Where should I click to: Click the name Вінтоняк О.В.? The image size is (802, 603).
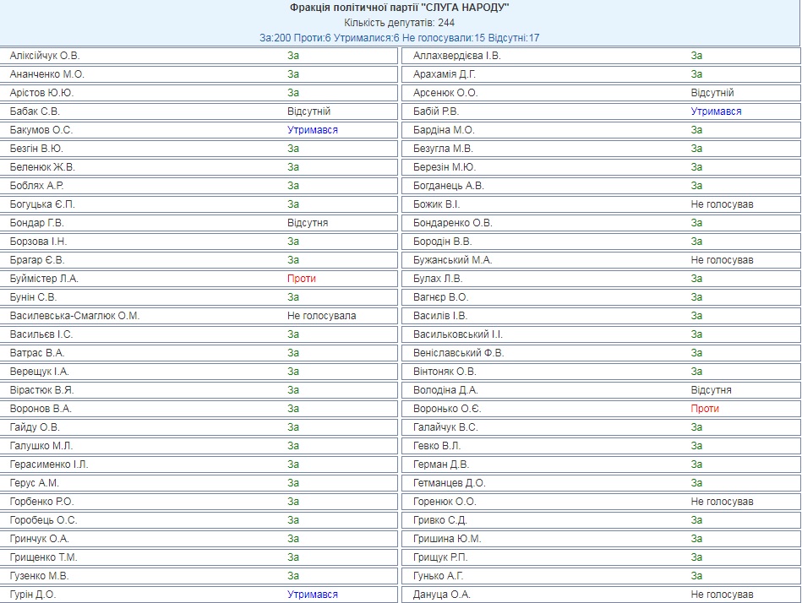[x=445, y=372]
